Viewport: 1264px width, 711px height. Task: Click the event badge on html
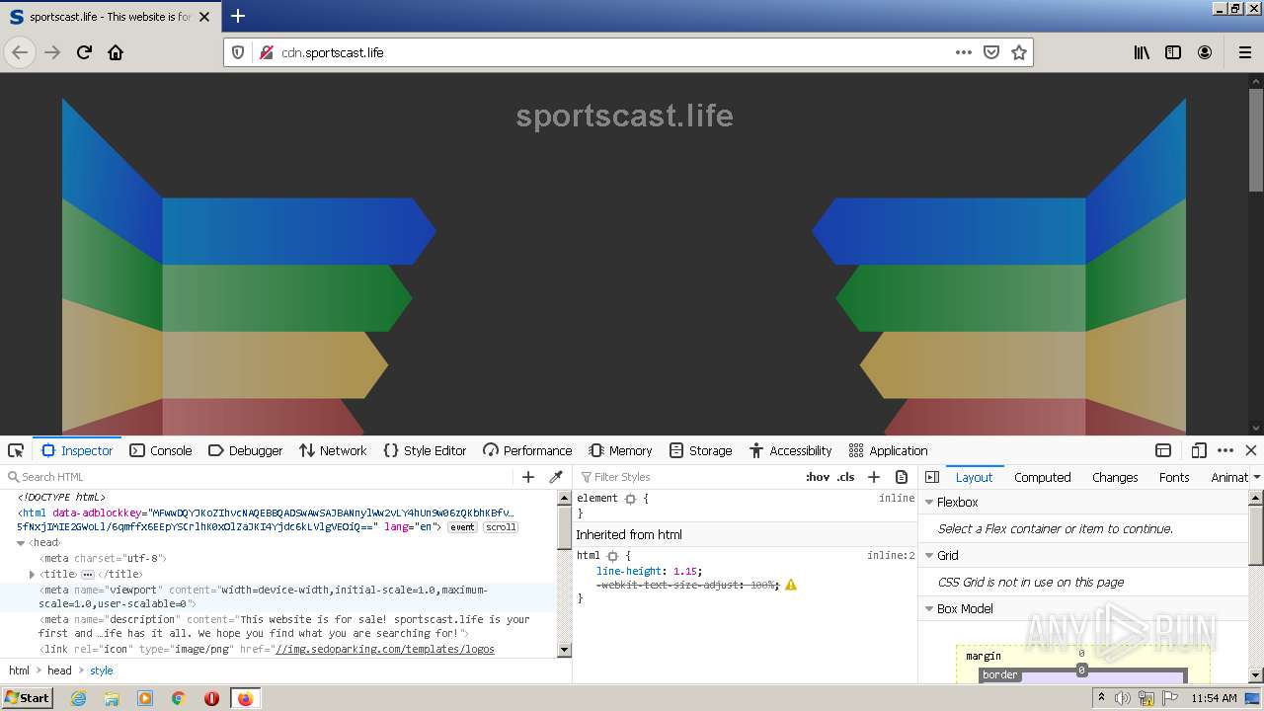(462, 527)
